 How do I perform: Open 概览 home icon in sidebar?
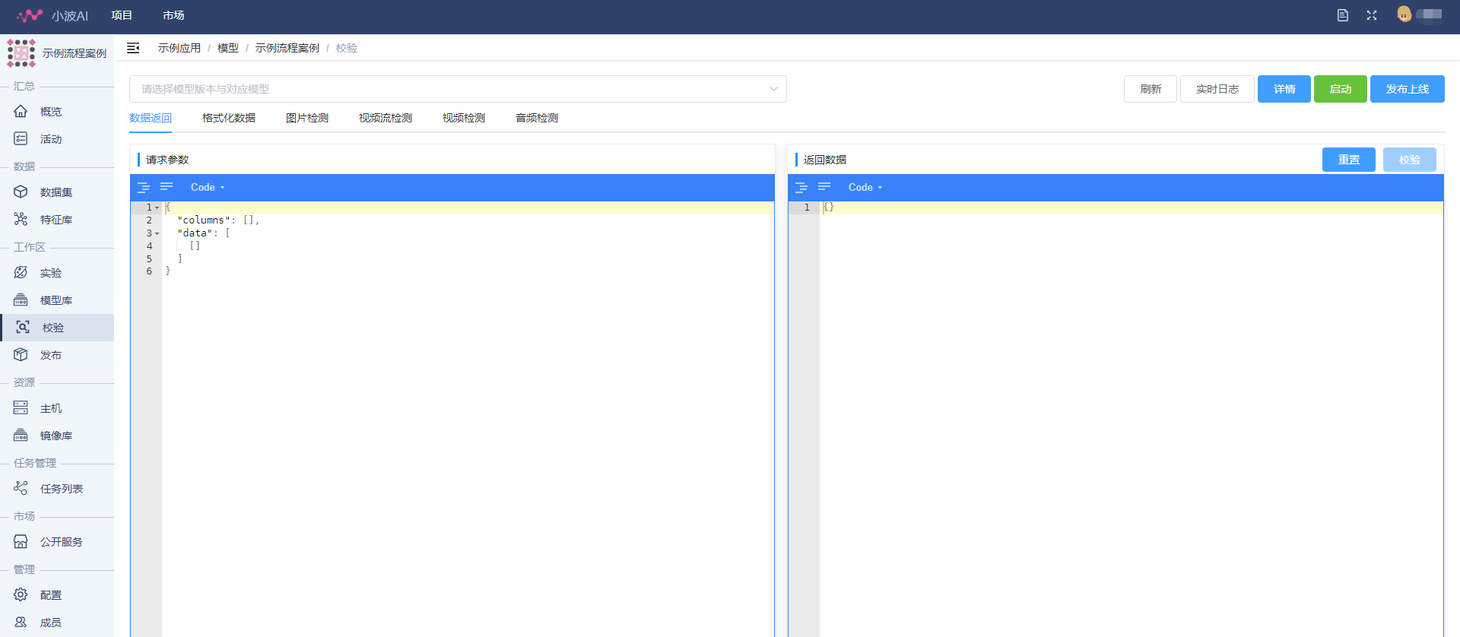(21, 112)
